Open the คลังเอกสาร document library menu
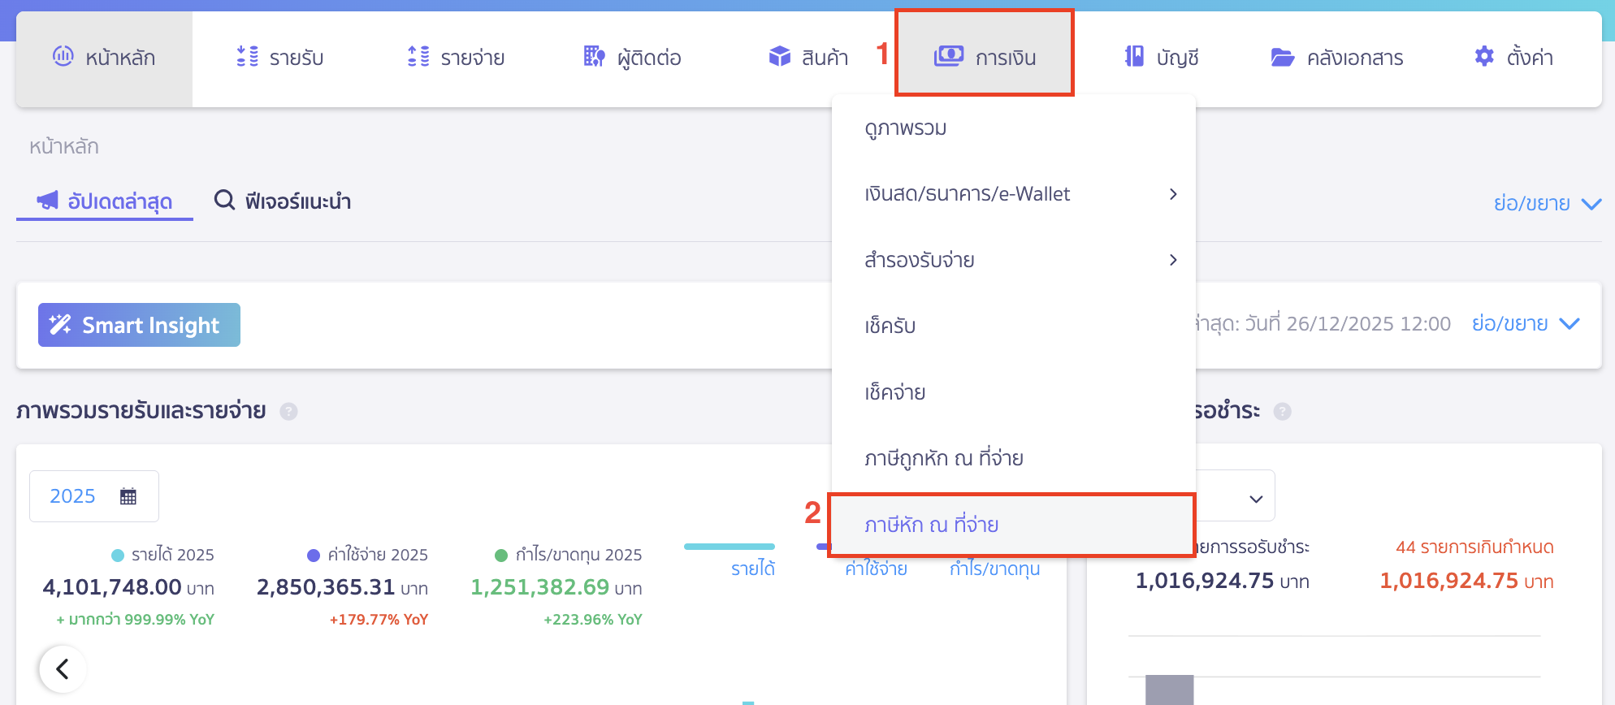1615x705 pixels. 1337,58
